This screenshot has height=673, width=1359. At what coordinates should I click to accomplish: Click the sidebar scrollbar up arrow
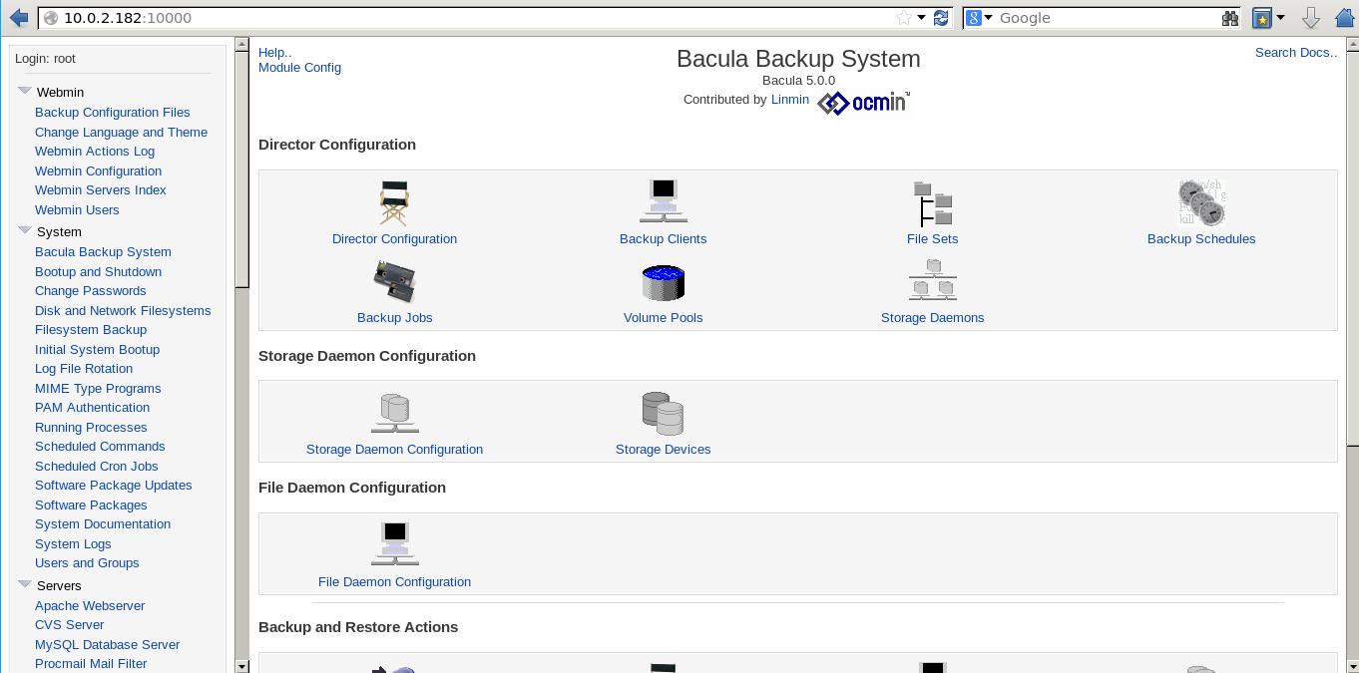(x=241, y=45)
